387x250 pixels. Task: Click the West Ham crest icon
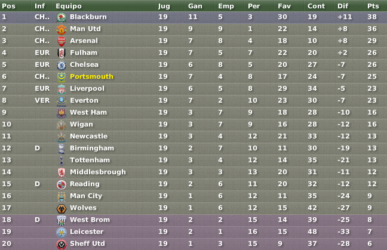pyautogui.click(x=61, y=113)
